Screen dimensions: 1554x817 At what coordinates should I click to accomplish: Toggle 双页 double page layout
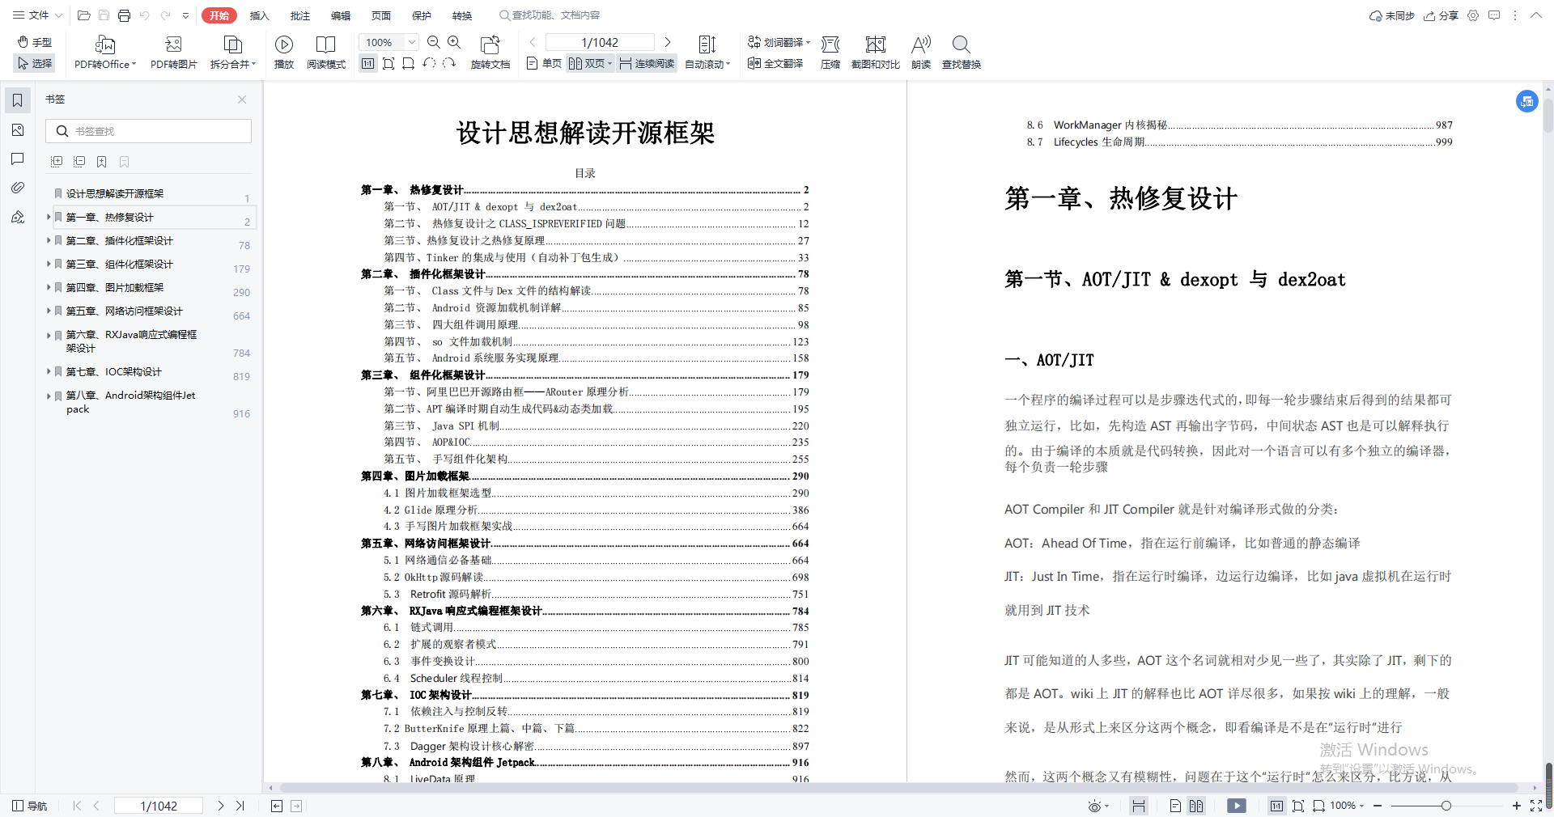590,63
